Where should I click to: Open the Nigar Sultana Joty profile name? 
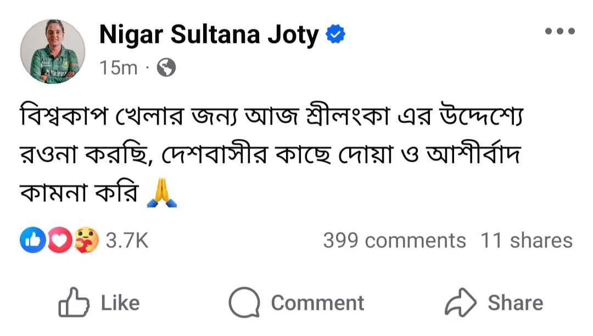[209, 36]
